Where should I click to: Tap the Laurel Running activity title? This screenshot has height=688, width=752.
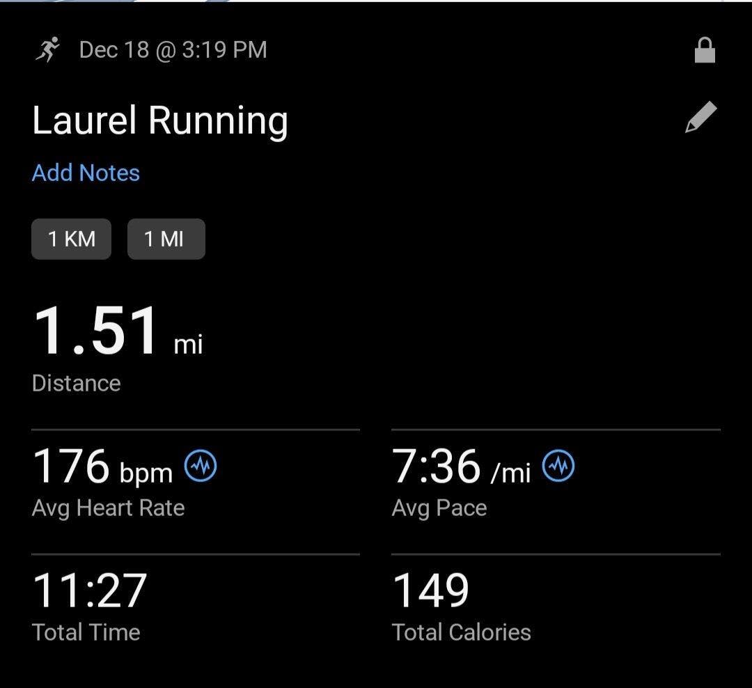(160, 120)
